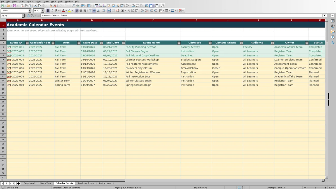The height and width of the screenshot is (189, 336).
Task: Click the Align Top icon
Action: pos(90,11)
